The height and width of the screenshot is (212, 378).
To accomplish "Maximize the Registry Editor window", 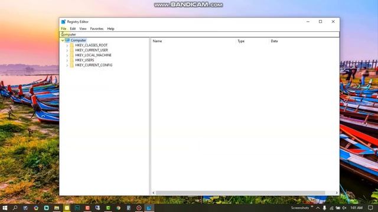I will point(320,22).
